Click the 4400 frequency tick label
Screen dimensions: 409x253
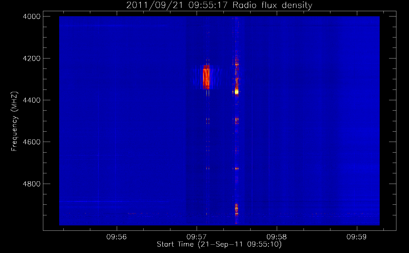(32, 100)
